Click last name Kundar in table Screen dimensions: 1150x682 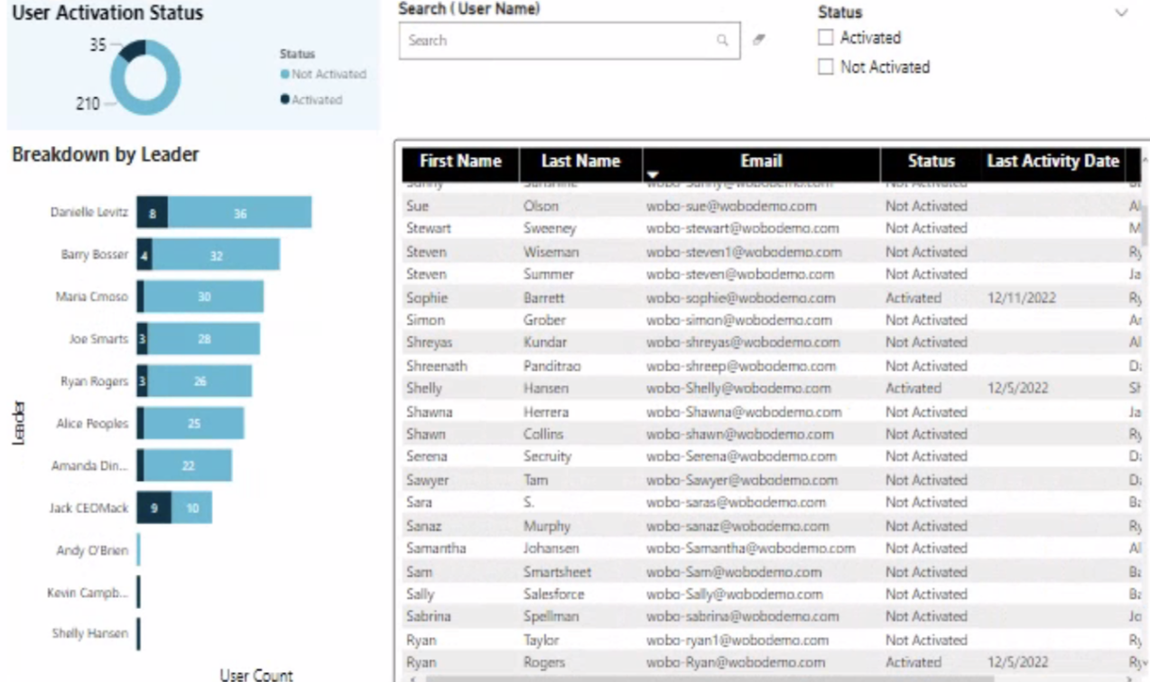[544, 343]
